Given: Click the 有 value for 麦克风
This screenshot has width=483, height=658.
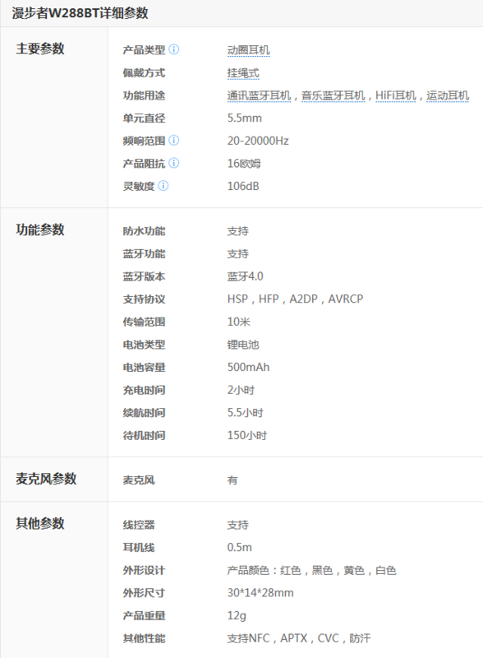Looking at the screenshot, I should click(x=232, y=480).
